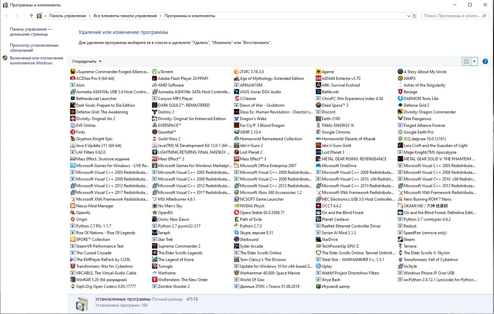Screen dimensions: 494x314
Task: Expand chevron after Панель управления breadcrumb
Action: point(90,16)
